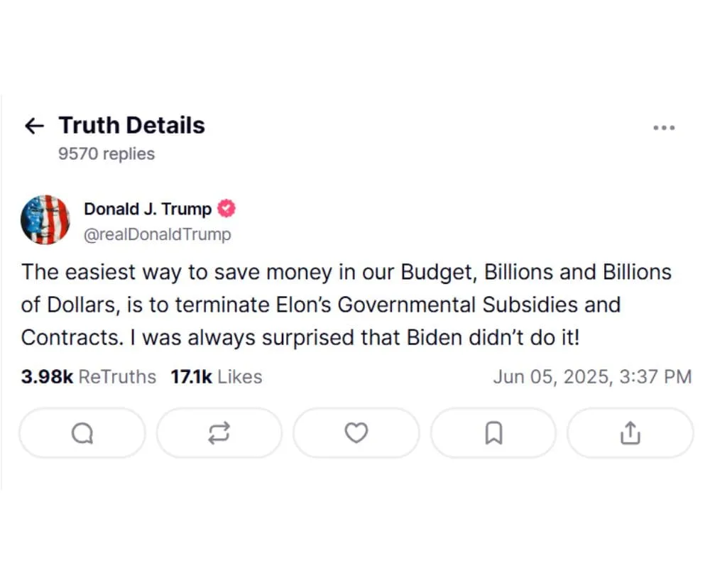Image resolution: width=710 pixels, height=568 pixels.
Task: Open the @realDonaldTrump handle link
Action: pyautogui.click(x=158, y=234)
